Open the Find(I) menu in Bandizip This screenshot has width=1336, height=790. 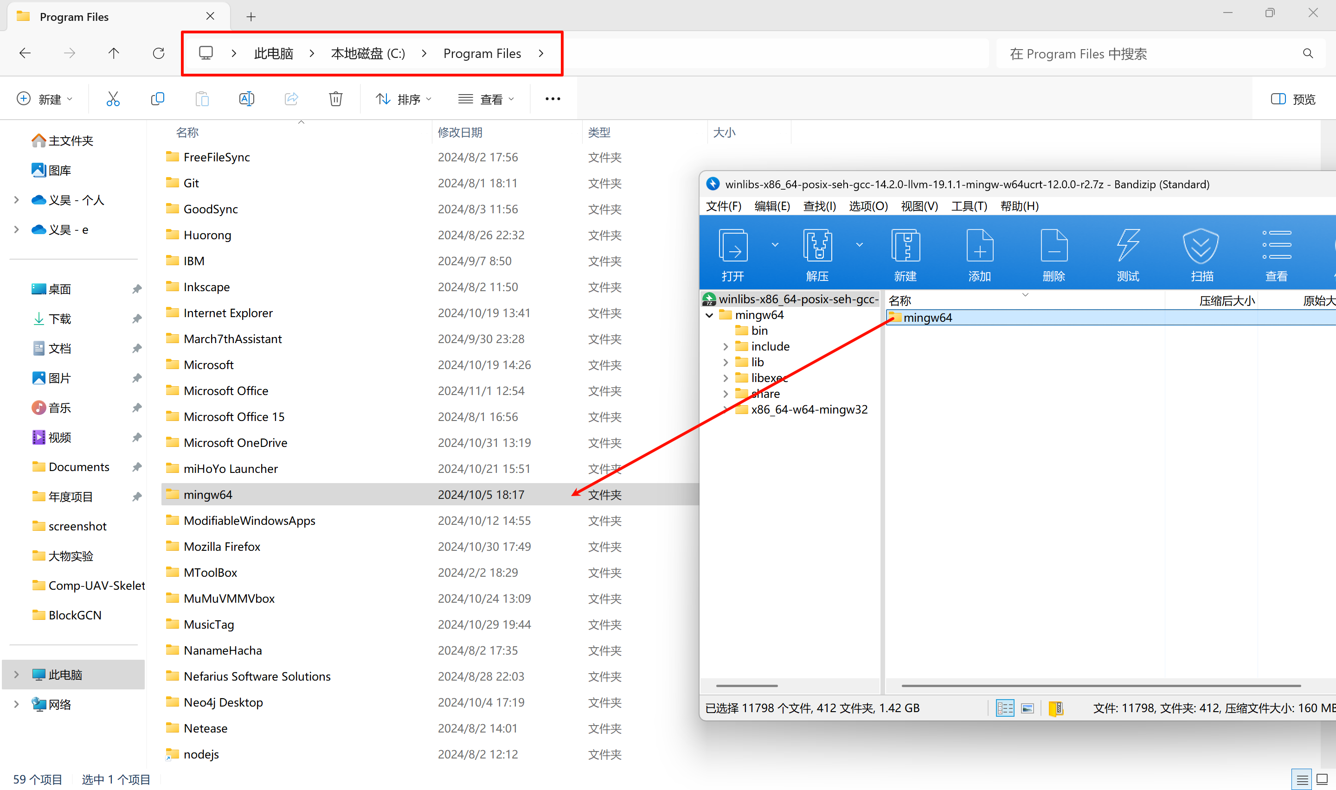819,206
